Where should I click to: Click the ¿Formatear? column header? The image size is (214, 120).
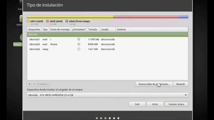tap(79, 30)
